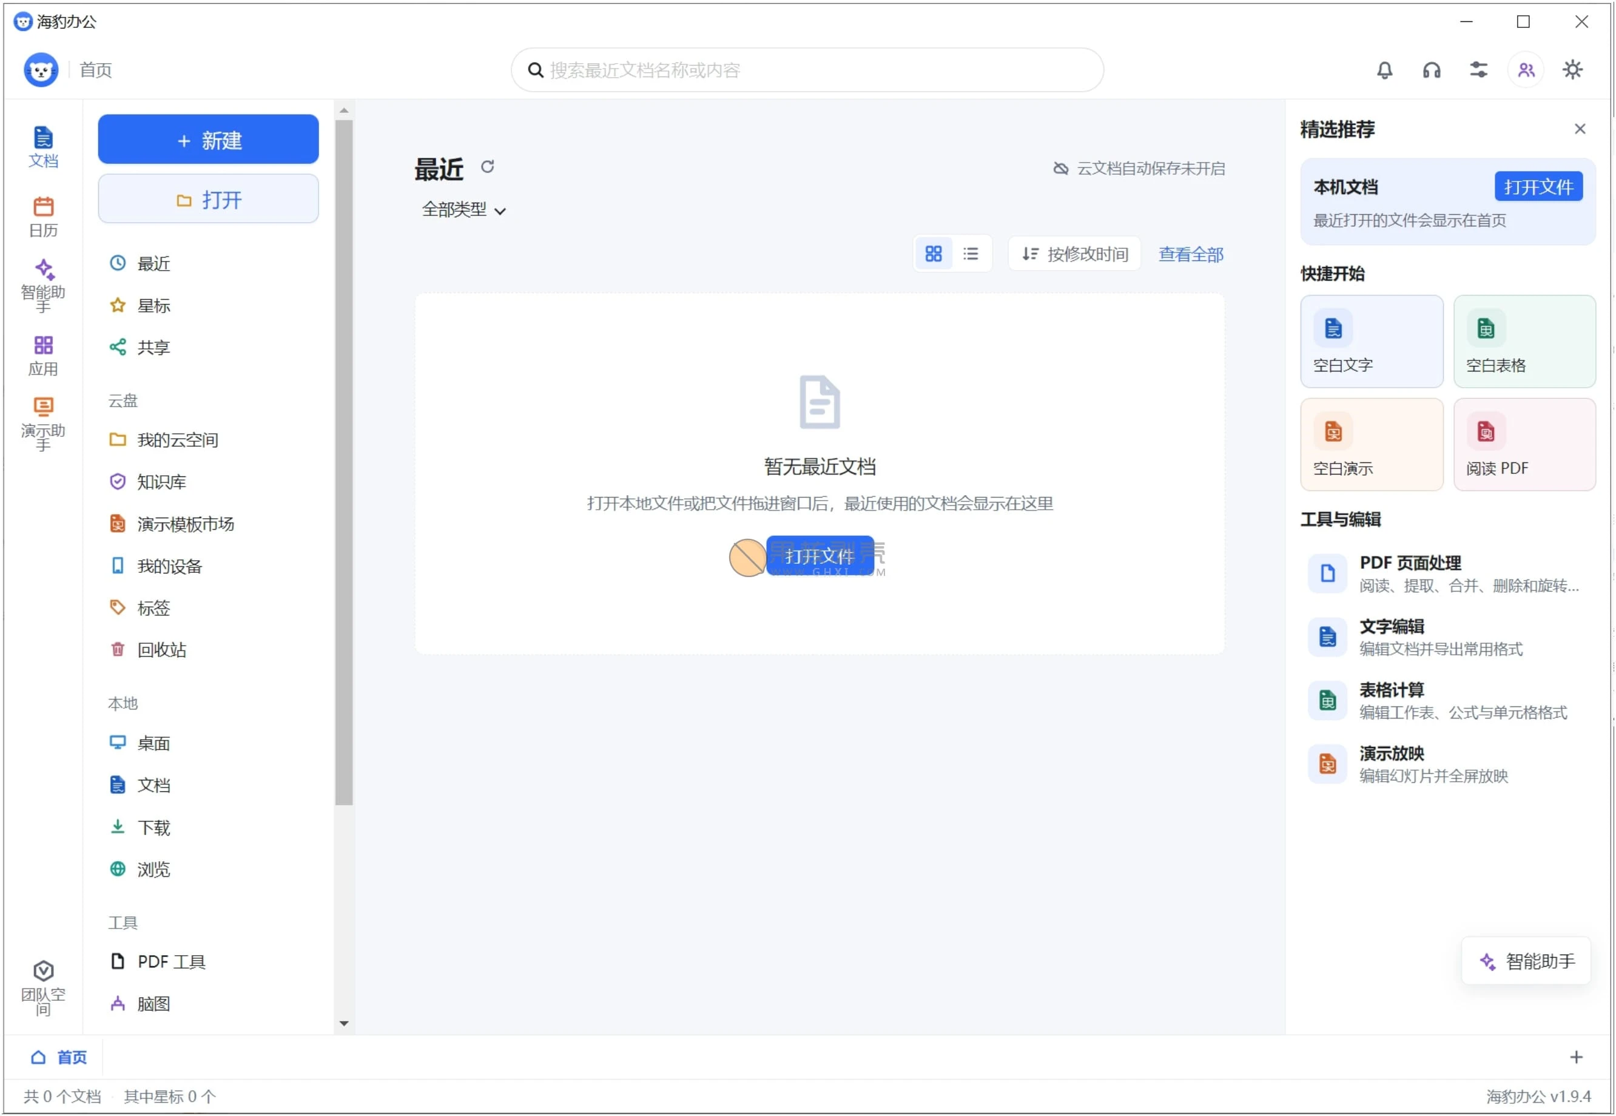Click the search documents input field

[807, 70]
